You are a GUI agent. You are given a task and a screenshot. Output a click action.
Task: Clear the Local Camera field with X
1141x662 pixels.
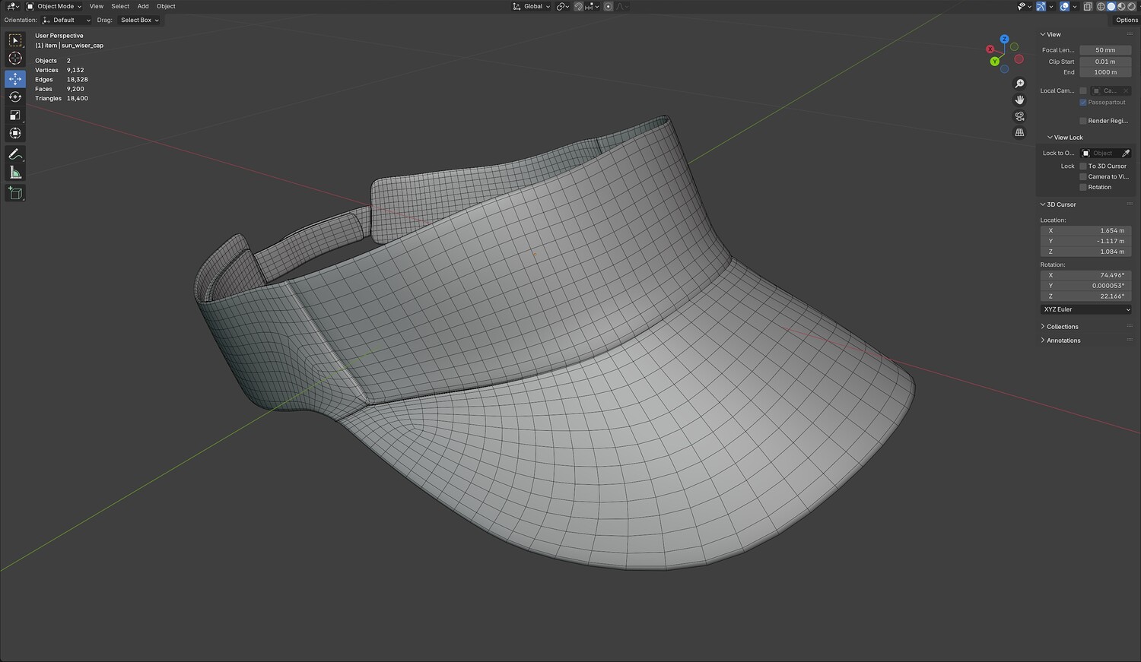tap(1127, 90)
